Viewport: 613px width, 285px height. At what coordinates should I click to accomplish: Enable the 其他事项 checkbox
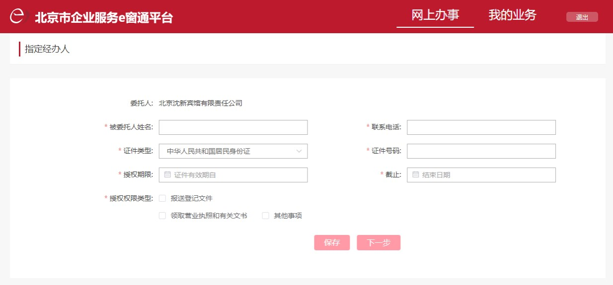(x=266, y=216)
